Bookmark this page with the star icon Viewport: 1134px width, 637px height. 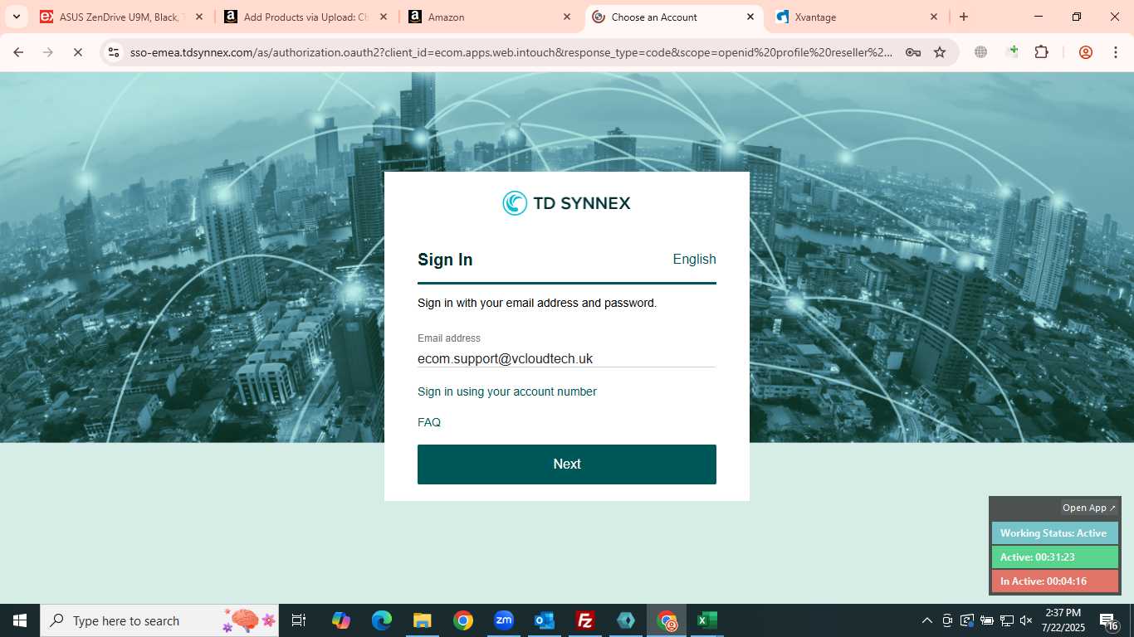tap(940, 52)
